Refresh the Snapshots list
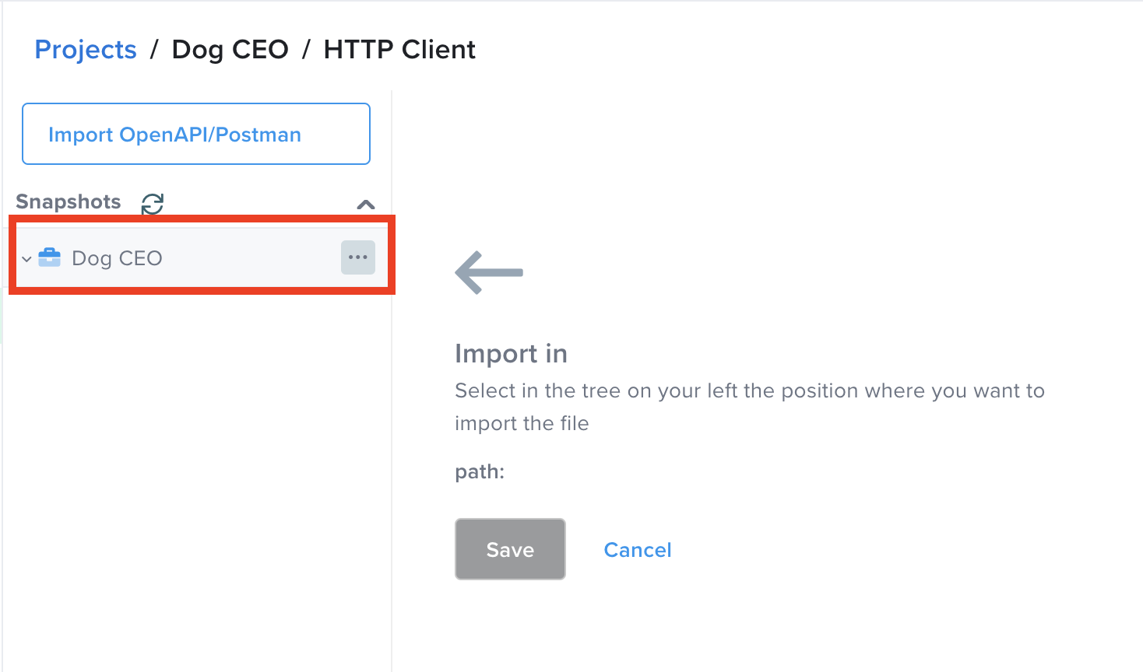This screenshot has width=1143, height=672. pos(153,204)
